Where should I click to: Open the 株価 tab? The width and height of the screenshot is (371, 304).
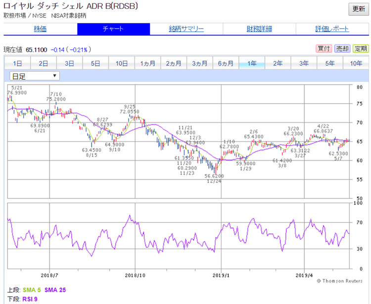(40, 29)
